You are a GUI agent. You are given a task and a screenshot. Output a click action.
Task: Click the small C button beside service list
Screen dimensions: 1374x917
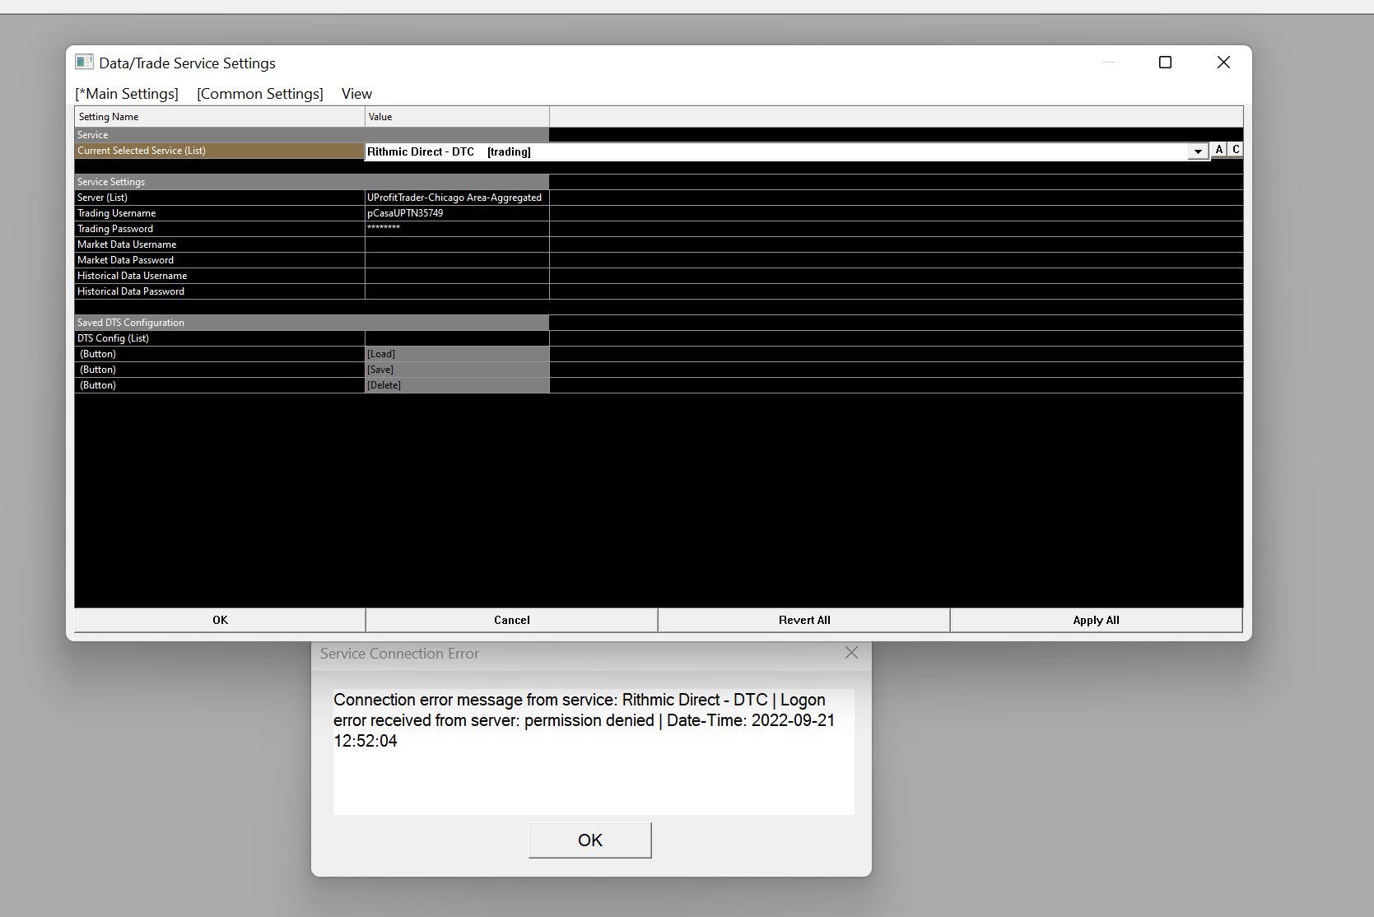1236,150
